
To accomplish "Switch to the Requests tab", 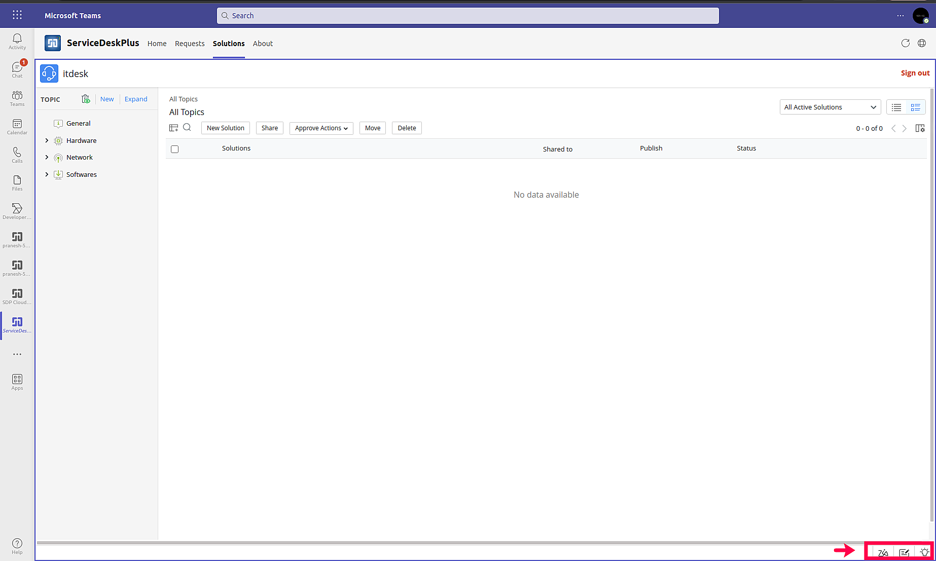I will click(190, 44).
